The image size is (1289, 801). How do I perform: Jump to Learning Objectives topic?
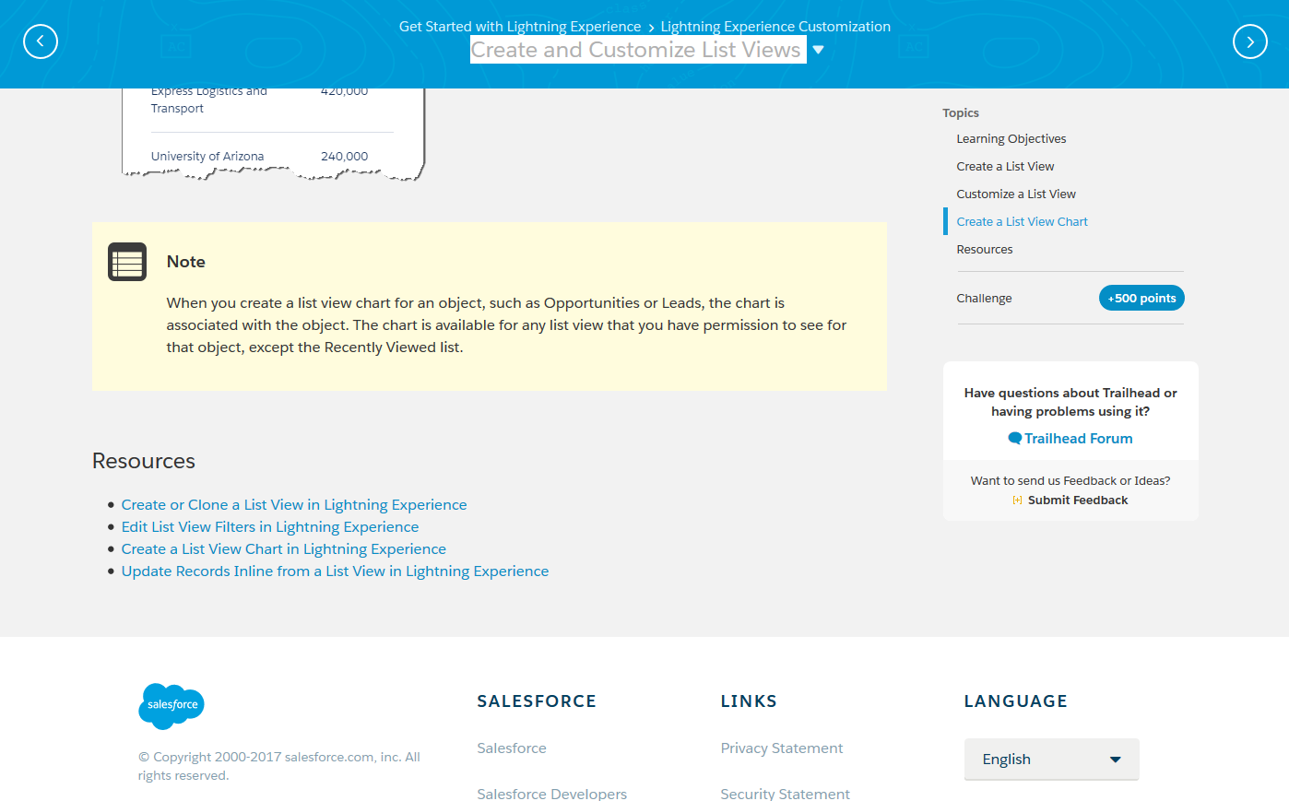(x=1011, y=139)
